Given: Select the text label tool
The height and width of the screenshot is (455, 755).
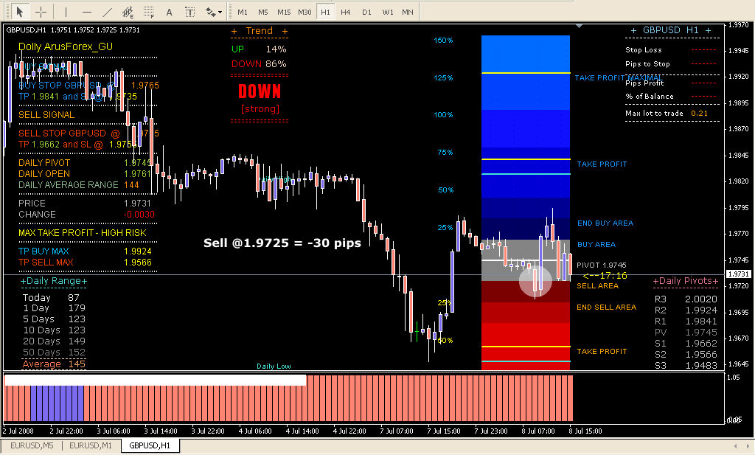Looking at the screenshot, I should click(x=189, y=12).
